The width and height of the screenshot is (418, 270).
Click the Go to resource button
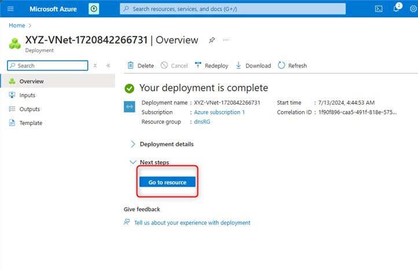[167, 182]
